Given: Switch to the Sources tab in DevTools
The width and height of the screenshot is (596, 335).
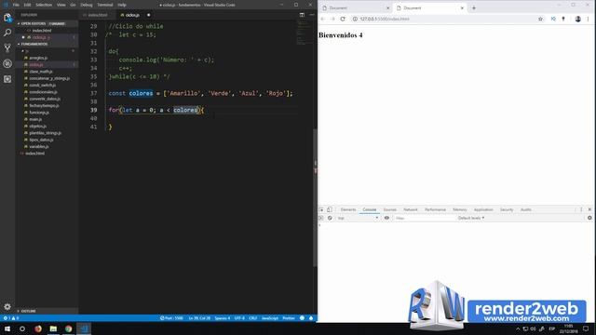Looking at the screenshot, I should pos(389,209).
